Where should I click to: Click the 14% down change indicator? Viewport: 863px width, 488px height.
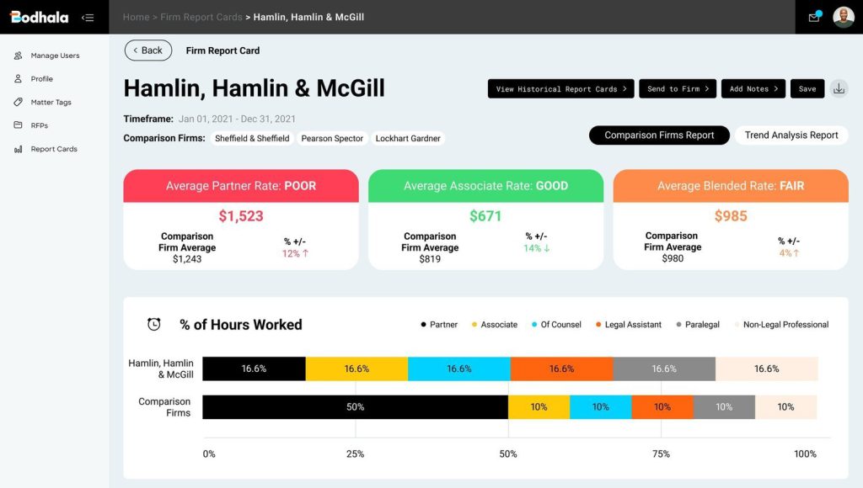pyautogui.click(x=536, y=248)
